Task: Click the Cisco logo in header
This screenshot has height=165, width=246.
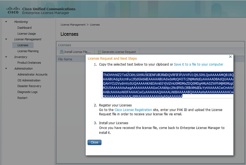Action: coord(13,10)
